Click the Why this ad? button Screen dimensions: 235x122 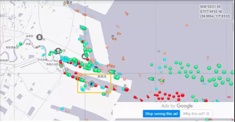[x=196, y=114]
